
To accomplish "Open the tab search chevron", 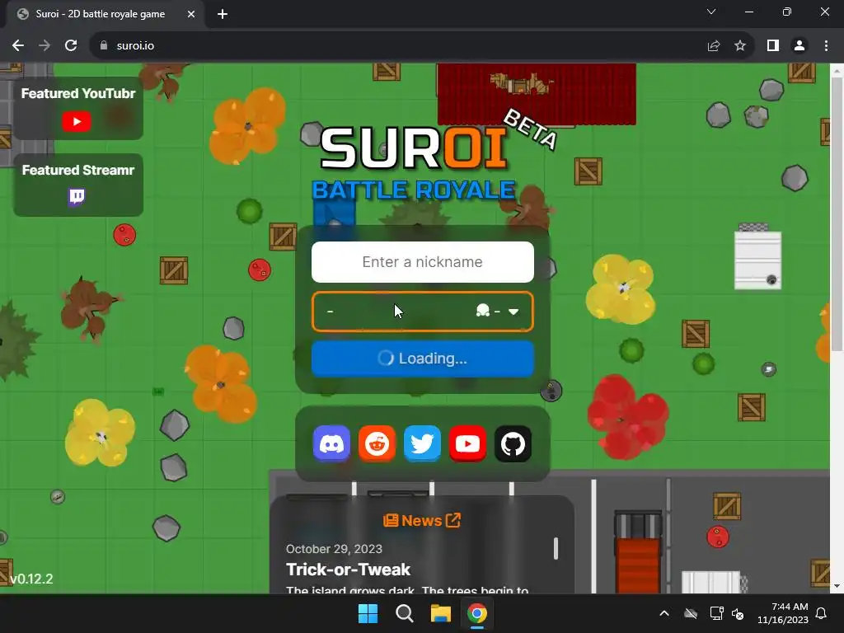I will tap(711, 12).
